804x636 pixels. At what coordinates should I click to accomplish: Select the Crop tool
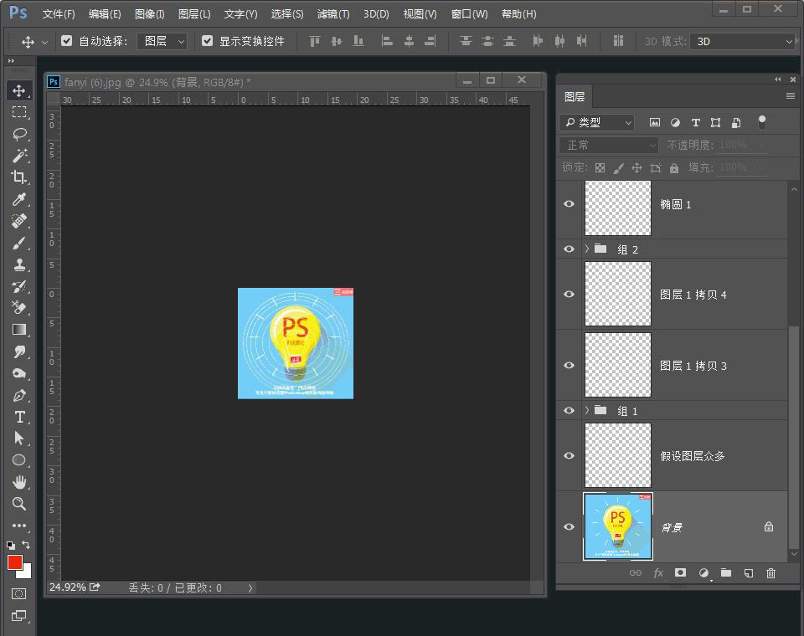[19, 177]
